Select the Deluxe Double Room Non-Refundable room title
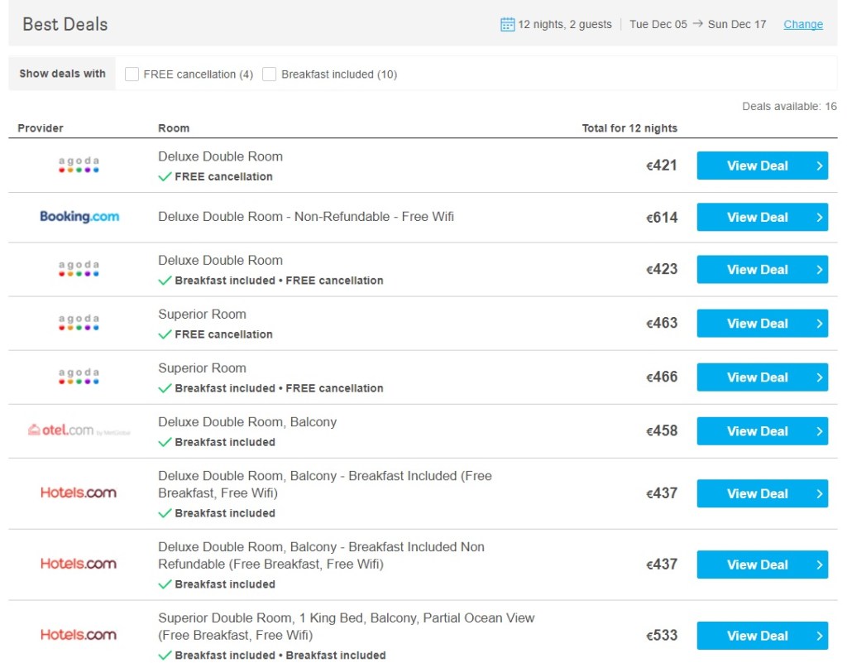The width and height of the screenshot is (847, 663). tap(306, 217)
